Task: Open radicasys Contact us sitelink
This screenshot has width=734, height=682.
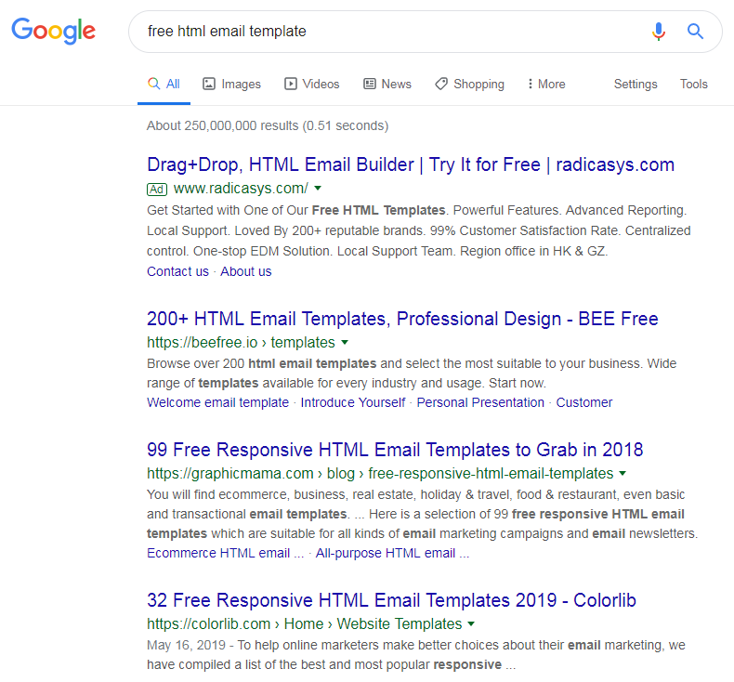Action: click(x=177, y=271)
